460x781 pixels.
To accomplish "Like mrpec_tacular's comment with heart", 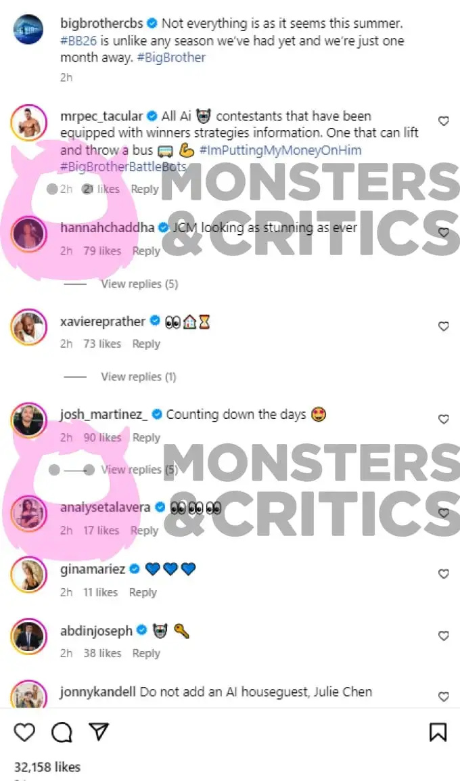I will pos(443,121).
